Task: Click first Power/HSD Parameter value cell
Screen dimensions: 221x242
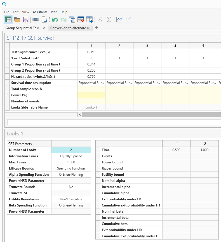Action: pos(71,181)
